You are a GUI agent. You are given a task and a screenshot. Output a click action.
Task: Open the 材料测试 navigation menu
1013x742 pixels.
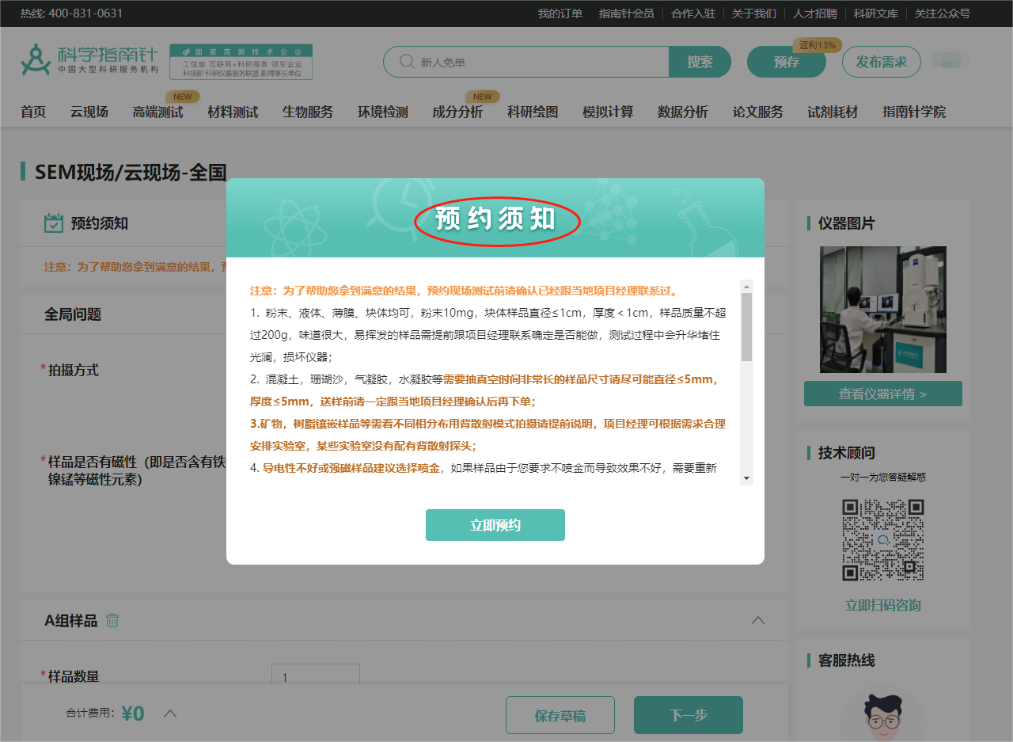(230, 112)
